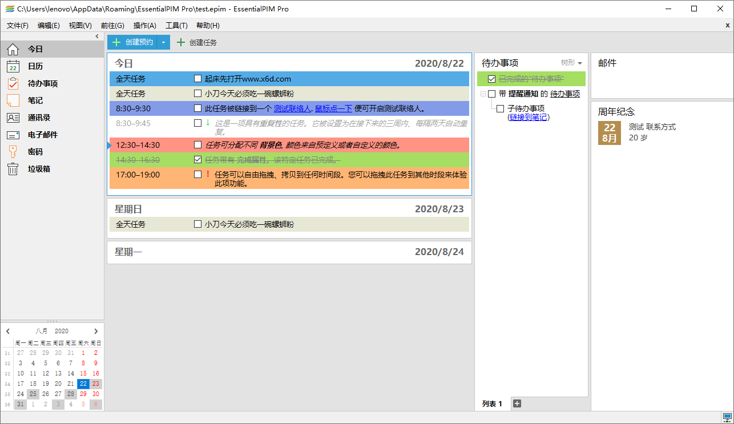Check the 17:00–19:00 task as done
The image size is (734, 424).
[198, 175]
